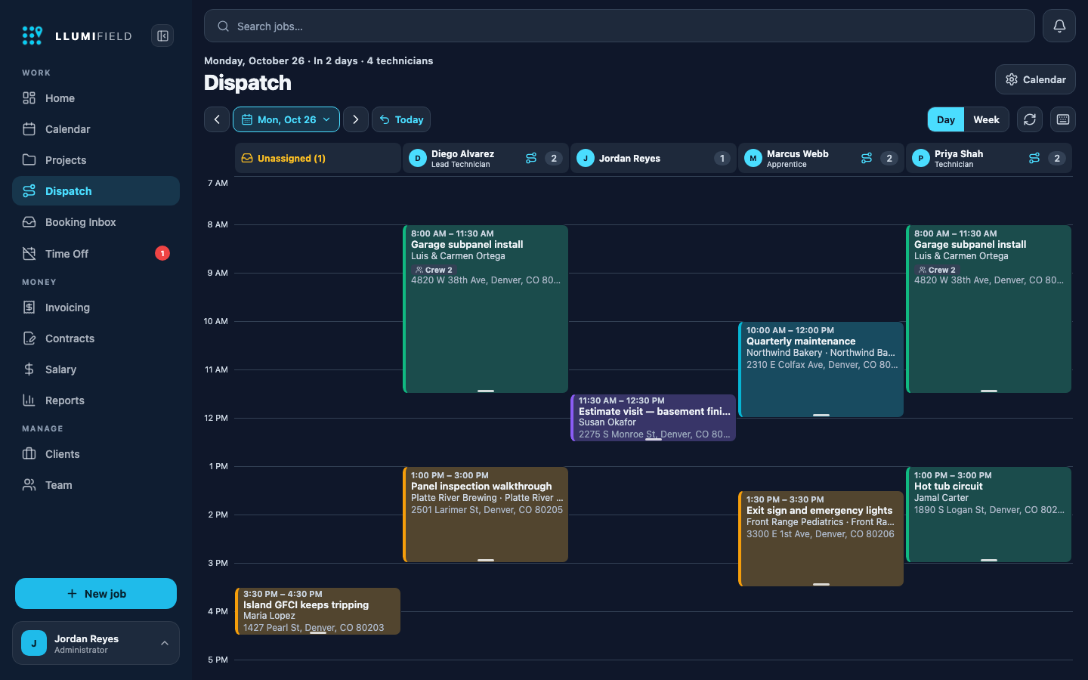Open route icon for Diego Alvarez
The image size is (1088, 680).
tap(531, 158)
